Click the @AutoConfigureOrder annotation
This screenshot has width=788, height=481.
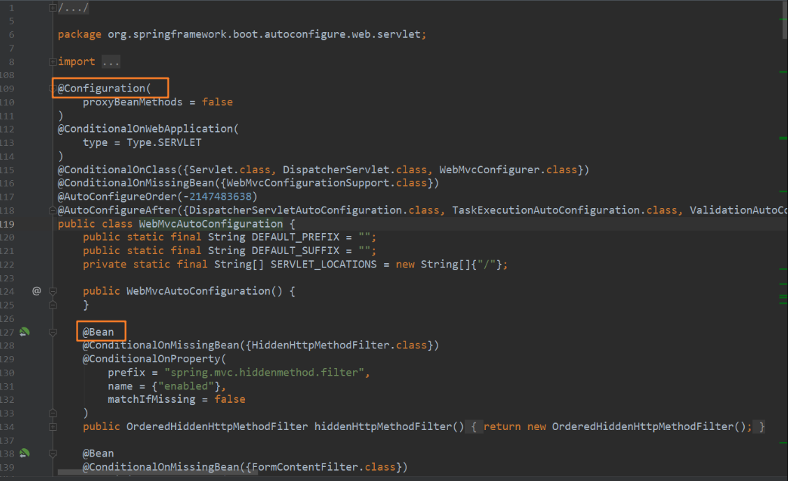click(x=117, y=197)
